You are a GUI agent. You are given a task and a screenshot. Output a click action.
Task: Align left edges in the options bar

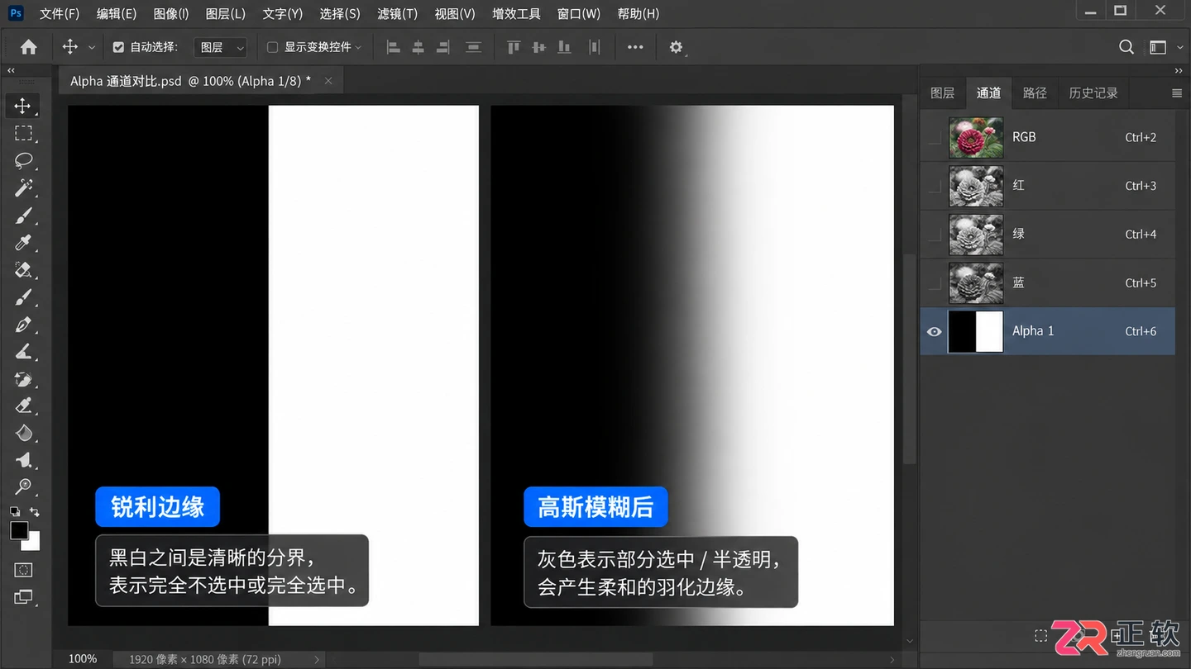tap(394, 48)
